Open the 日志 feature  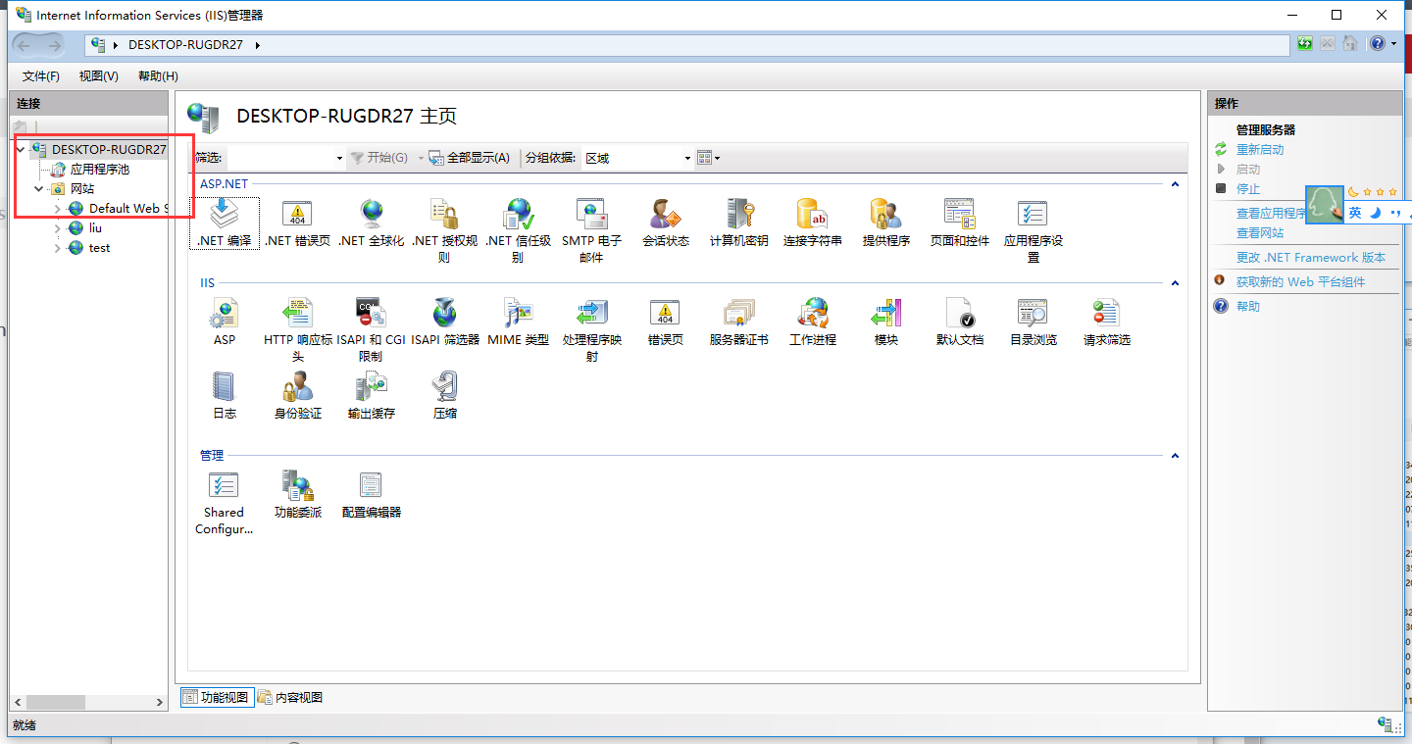[225, 395]
